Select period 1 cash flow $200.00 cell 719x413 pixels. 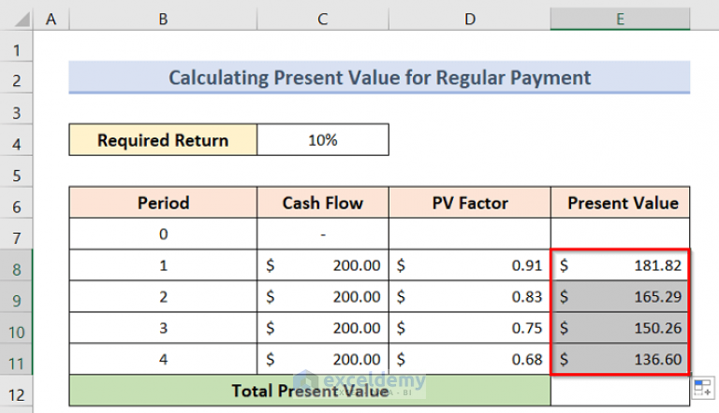323,265
